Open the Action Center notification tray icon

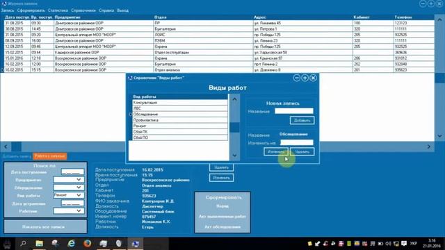[x=404, y=244]
